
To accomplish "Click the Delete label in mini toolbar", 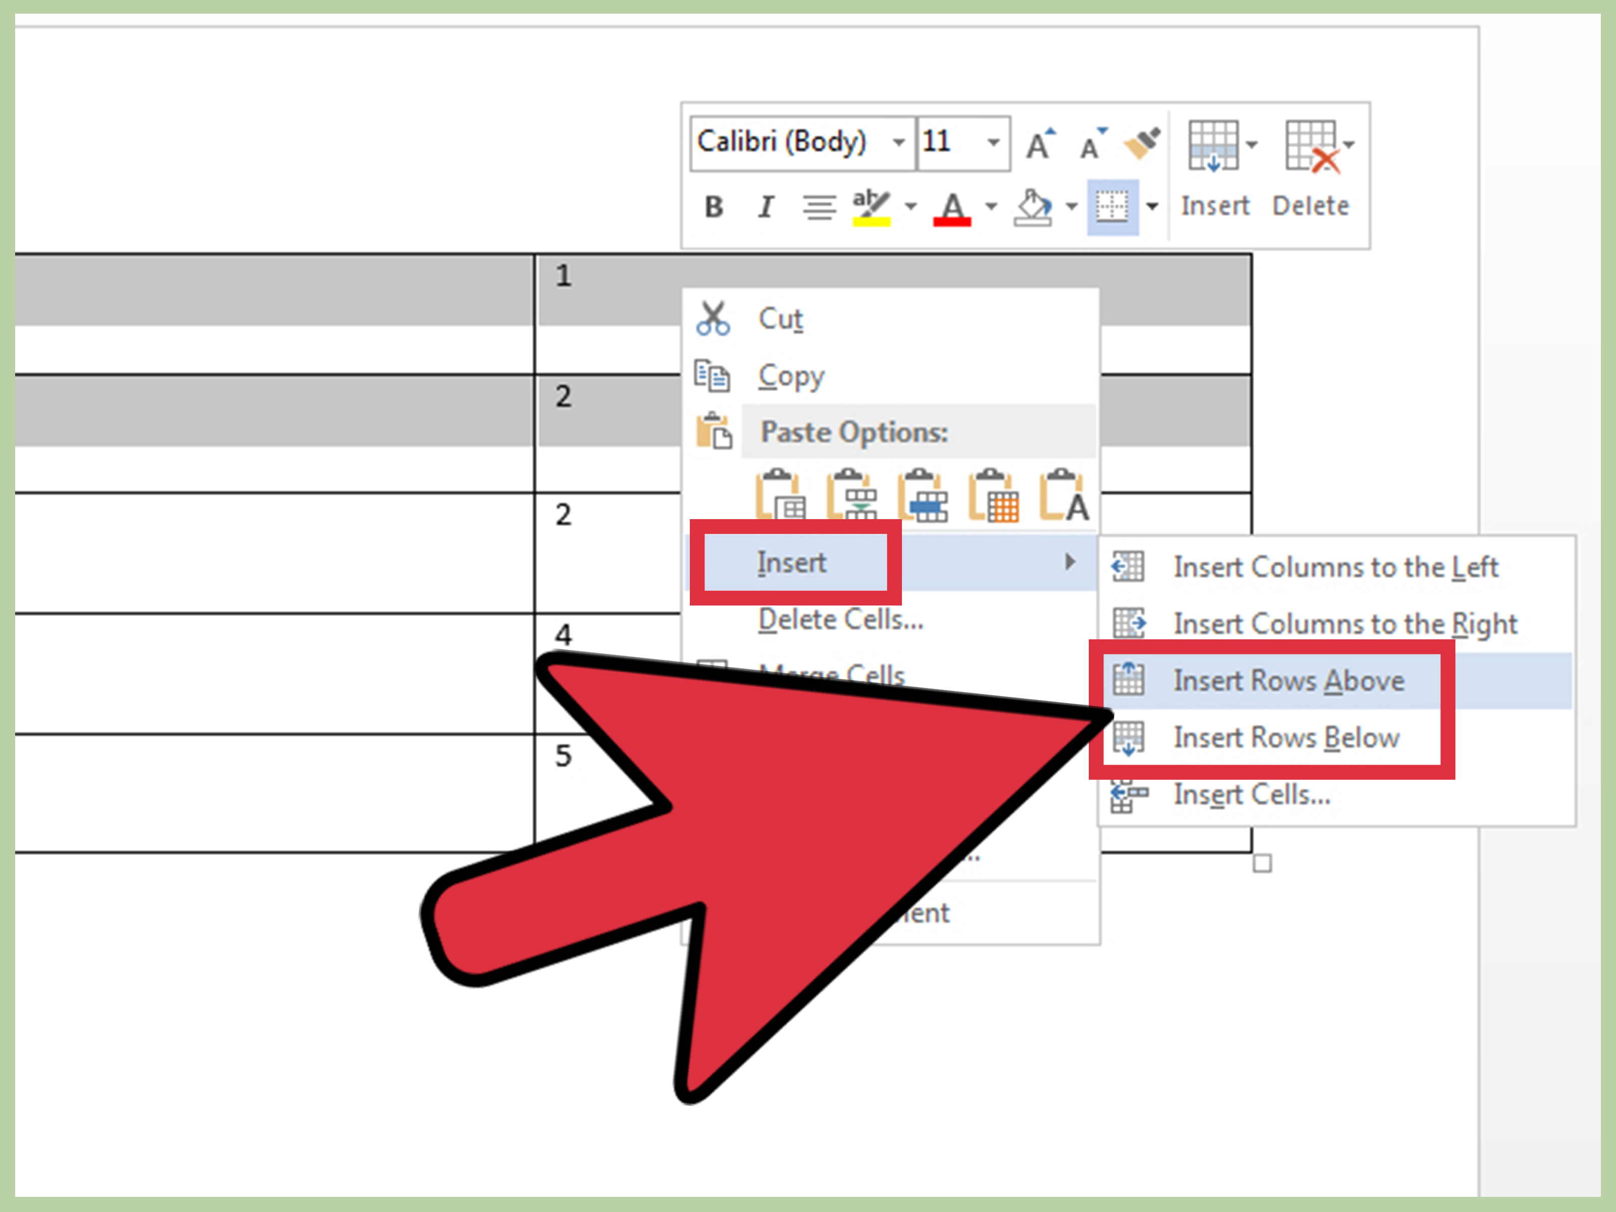I will [x=1310, y=206].
